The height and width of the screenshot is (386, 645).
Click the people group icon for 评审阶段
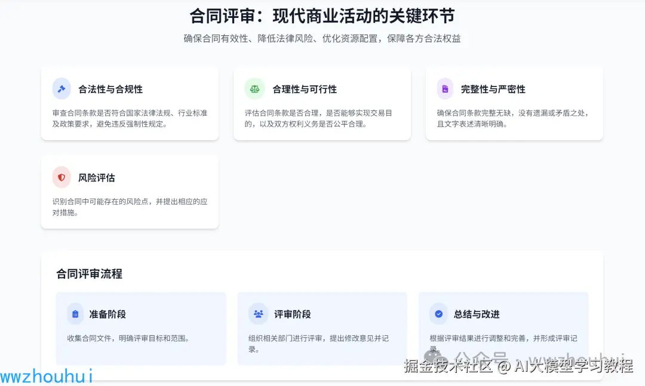click(258, 314)
